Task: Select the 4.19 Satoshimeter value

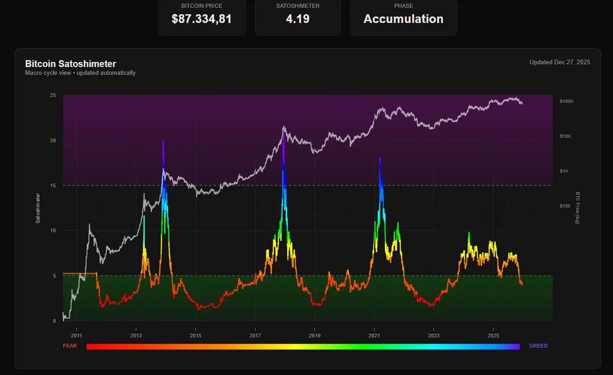Action: click(298, 19)
